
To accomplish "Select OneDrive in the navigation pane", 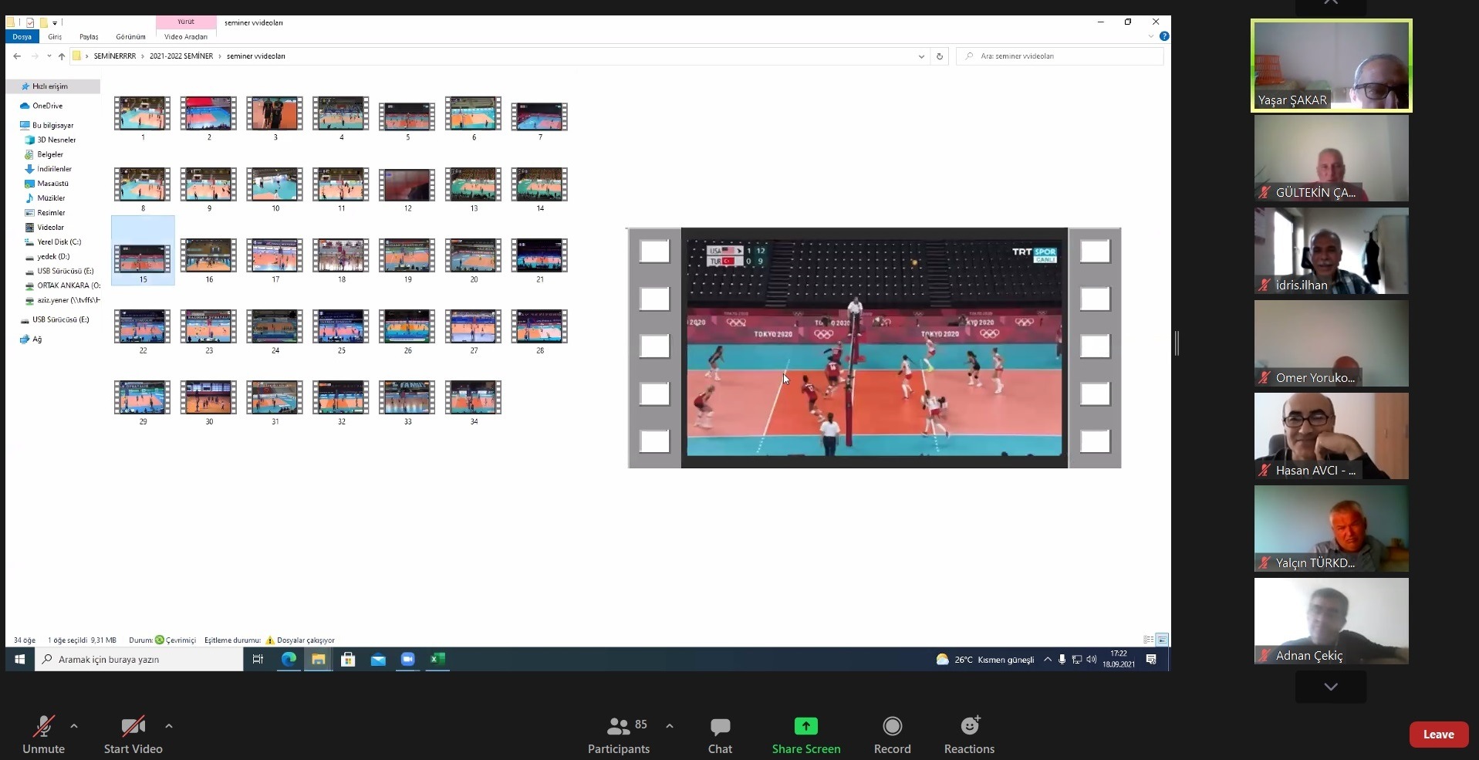I will (47, 106).
